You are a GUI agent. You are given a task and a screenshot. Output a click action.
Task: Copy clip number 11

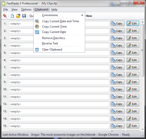coord(118,97)
